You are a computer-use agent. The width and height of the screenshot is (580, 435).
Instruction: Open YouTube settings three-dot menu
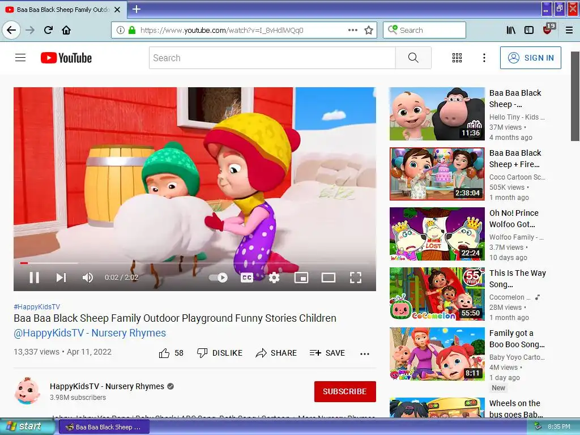(484, 58)
